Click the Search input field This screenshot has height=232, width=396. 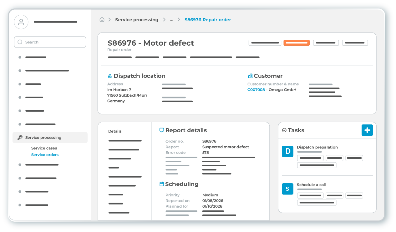(x=50, y=42)
